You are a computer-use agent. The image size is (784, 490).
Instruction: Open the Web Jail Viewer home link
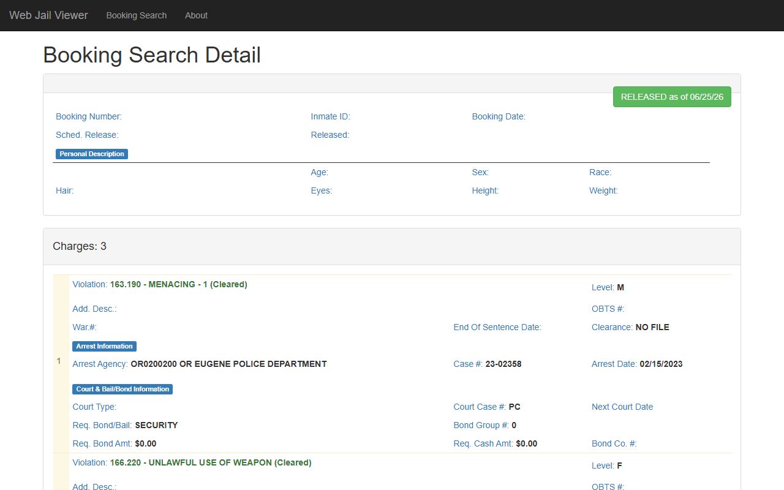point(48,15)
